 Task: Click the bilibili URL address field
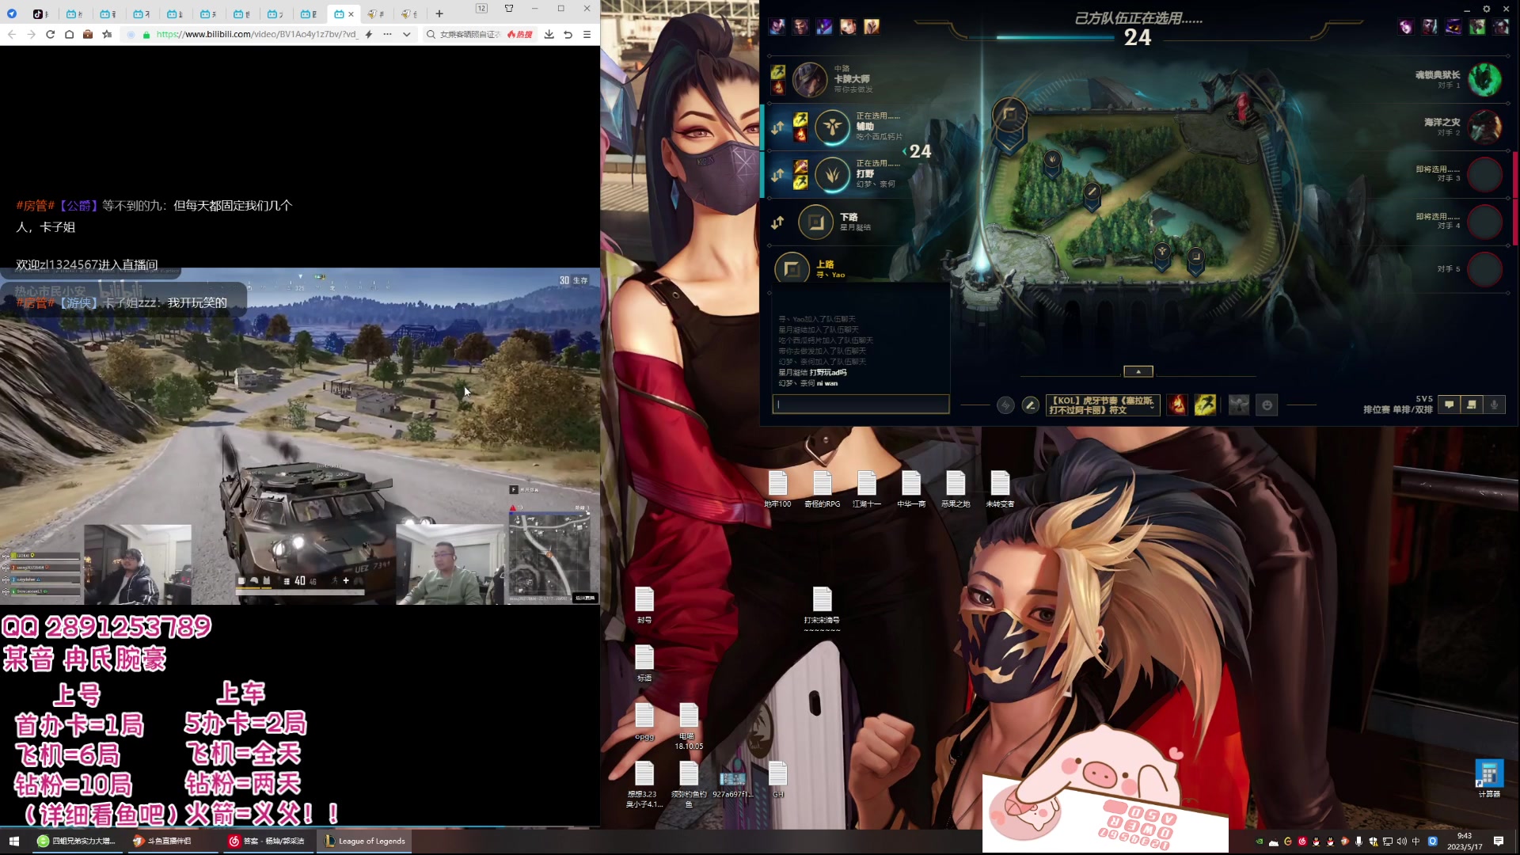[x=256, y=34]
